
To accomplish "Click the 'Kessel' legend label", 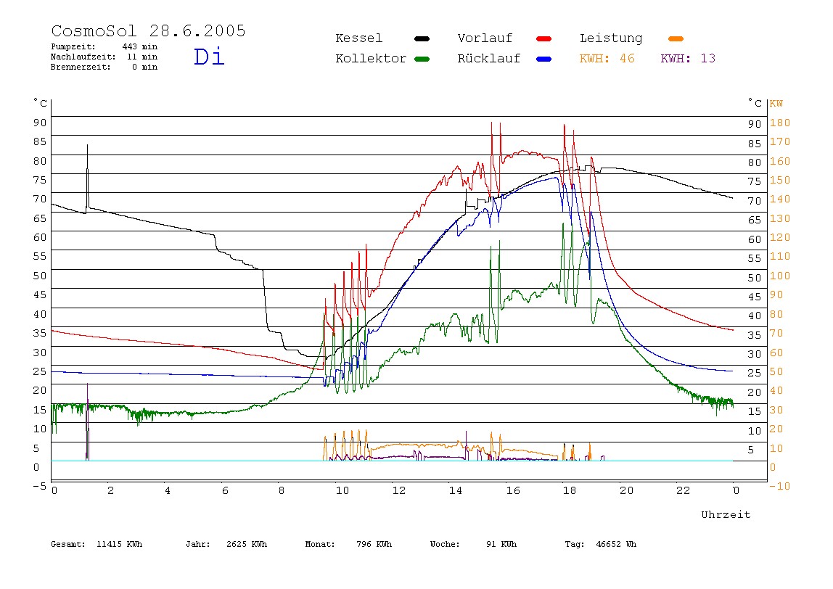I will 358,38.
